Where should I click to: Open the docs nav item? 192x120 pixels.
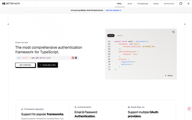(130, 4)
